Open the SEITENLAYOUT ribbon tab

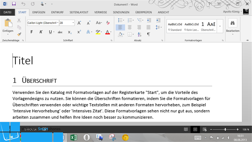point(79,12)
